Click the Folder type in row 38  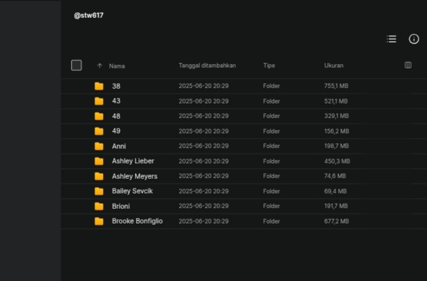[271, 86]
